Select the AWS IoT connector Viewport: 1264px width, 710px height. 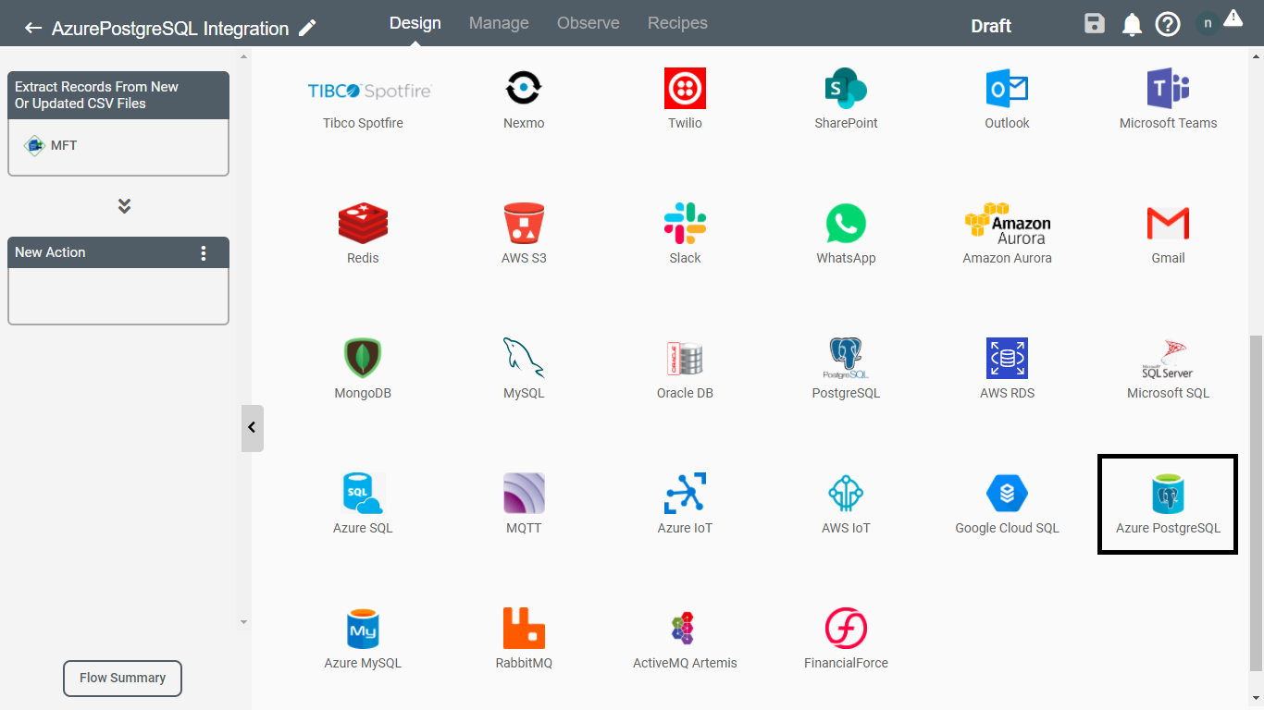point(846,503)
